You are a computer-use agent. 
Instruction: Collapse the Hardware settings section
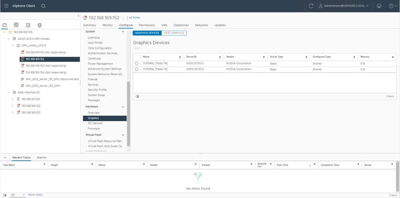click(123, 107)
